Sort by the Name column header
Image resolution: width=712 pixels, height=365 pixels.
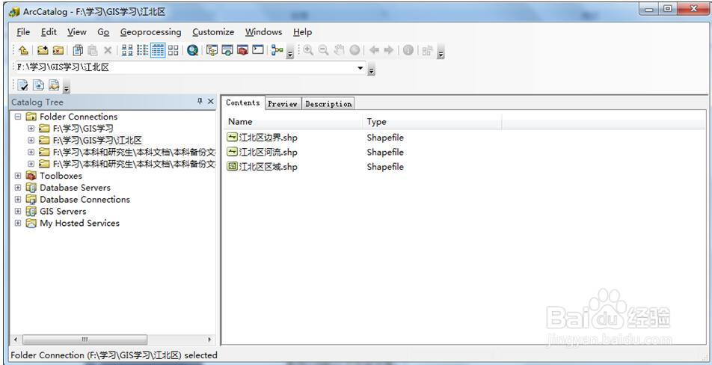coord(293,122)
